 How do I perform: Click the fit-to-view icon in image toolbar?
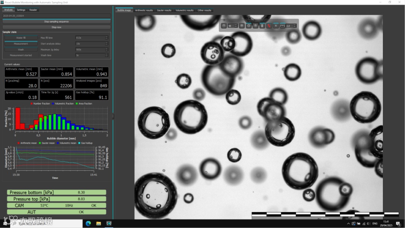click(x=249, y=26)
